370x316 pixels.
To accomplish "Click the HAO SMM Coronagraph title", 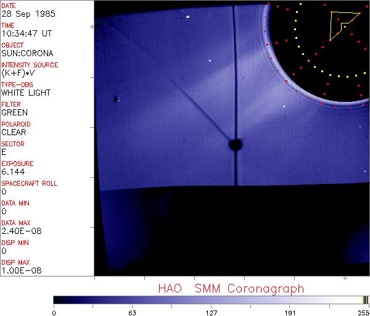I will [x=231, y=288].
